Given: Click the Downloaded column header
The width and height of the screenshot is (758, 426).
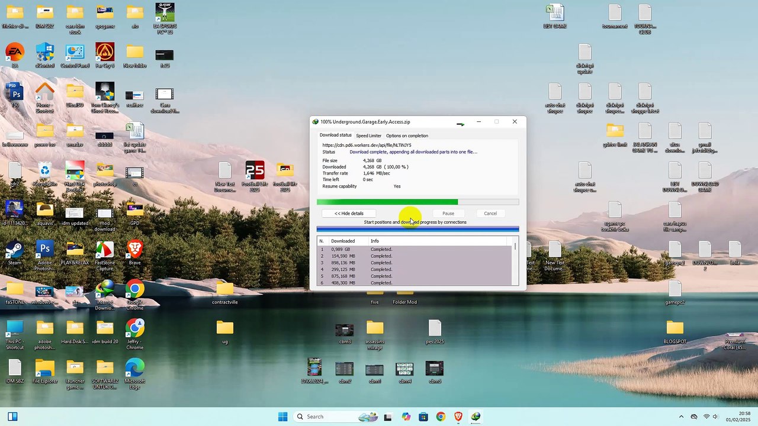Looking at the screenshot, I should [x=349, y=241].
